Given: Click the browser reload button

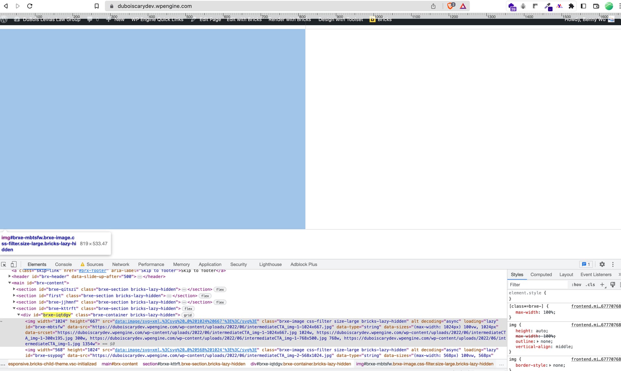Looking at the screenshot, I should [30, 6].
